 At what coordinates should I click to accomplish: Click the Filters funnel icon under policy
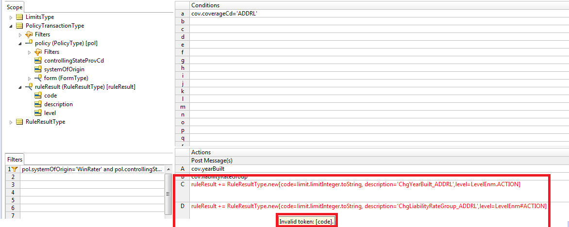tap(38, 52)
